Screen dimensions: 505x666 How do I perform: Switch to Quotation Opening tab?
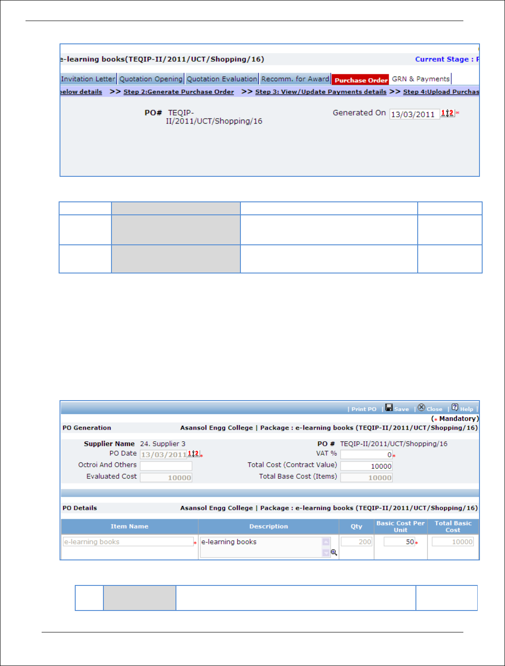pos(151,79)
